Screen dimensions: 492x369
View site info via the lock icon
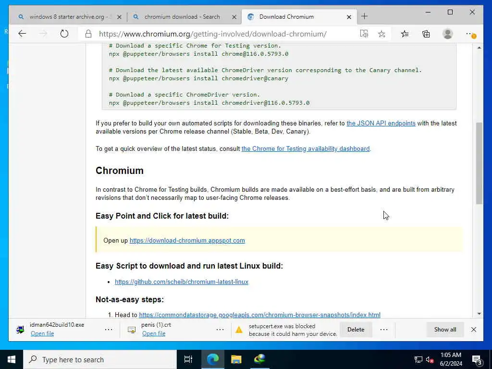coord(88,34)
